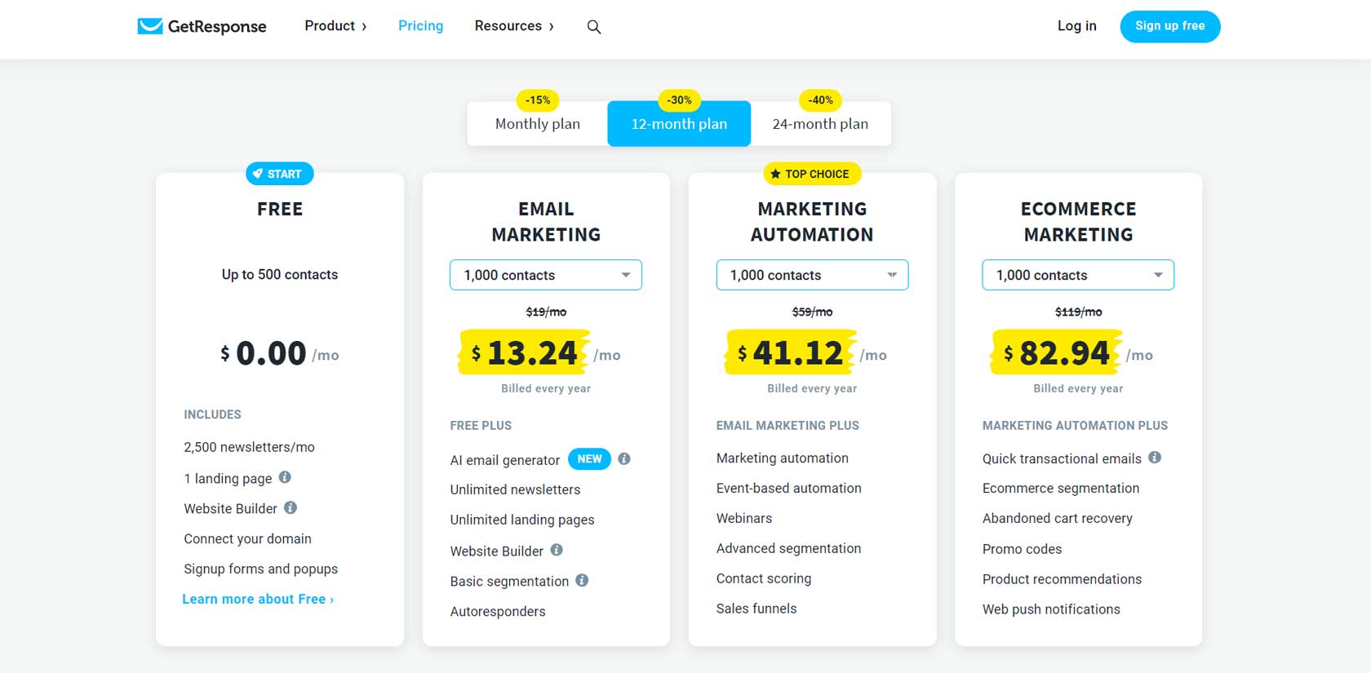Viewport: 1371px width, 673px height.
Task: Click the NEW badge beside AI email generator
Action: click(589, 458)
